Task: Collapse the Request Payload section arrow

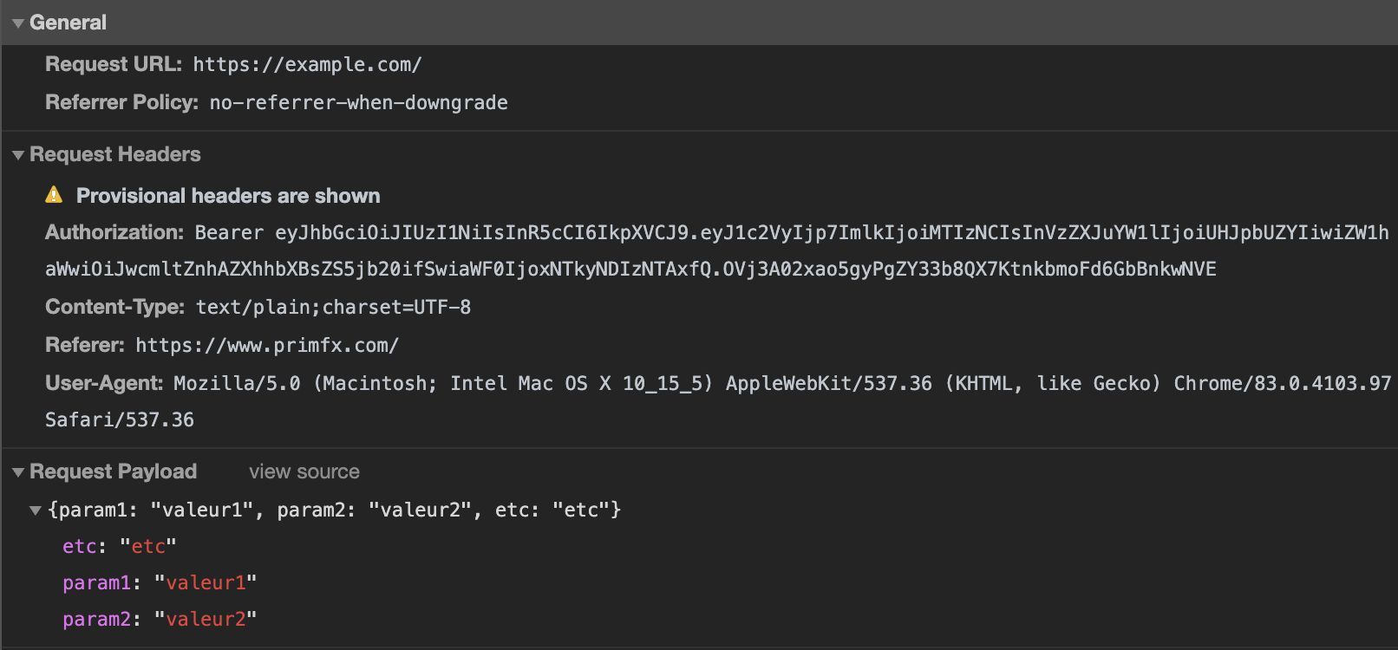Action: (17, 472)
